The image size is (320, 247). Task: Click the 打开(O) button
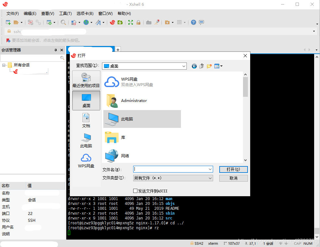[234, 169]
